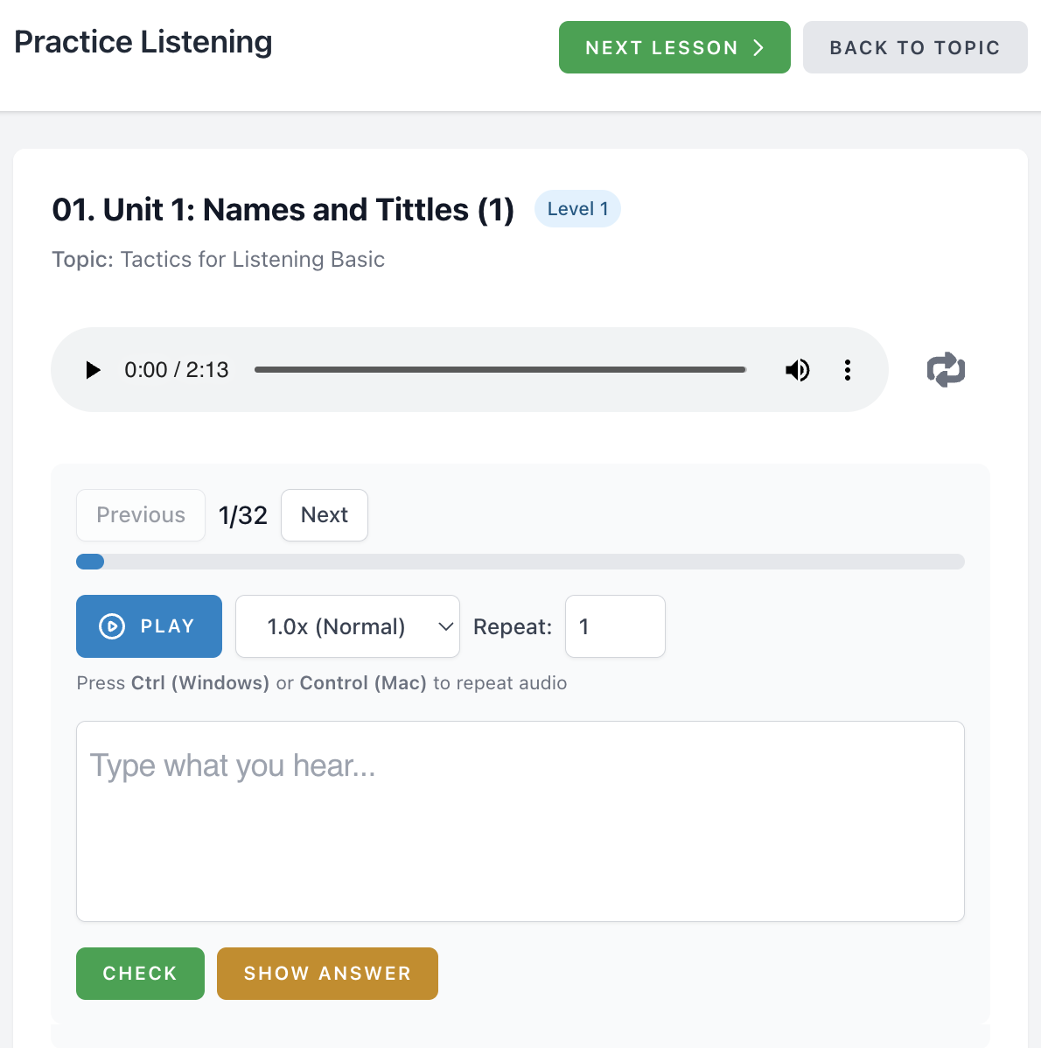Play the lesson audio in the player
Screen dimensions: 1041x1048
pyautogui.click(x=93, y=370)
